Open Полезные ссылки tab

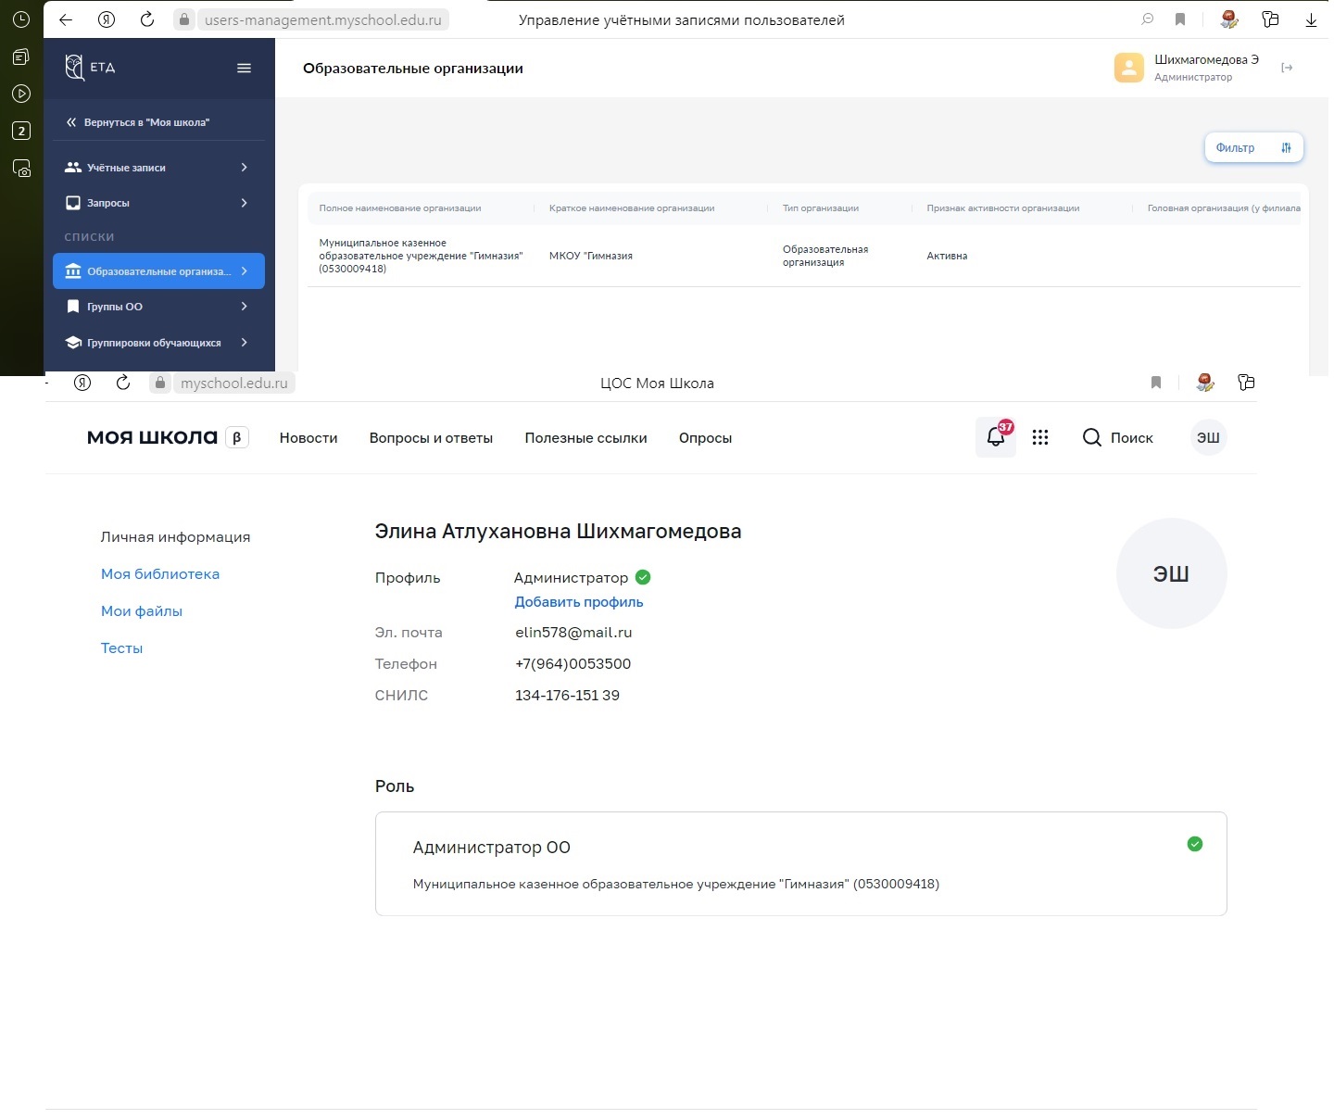585,438
